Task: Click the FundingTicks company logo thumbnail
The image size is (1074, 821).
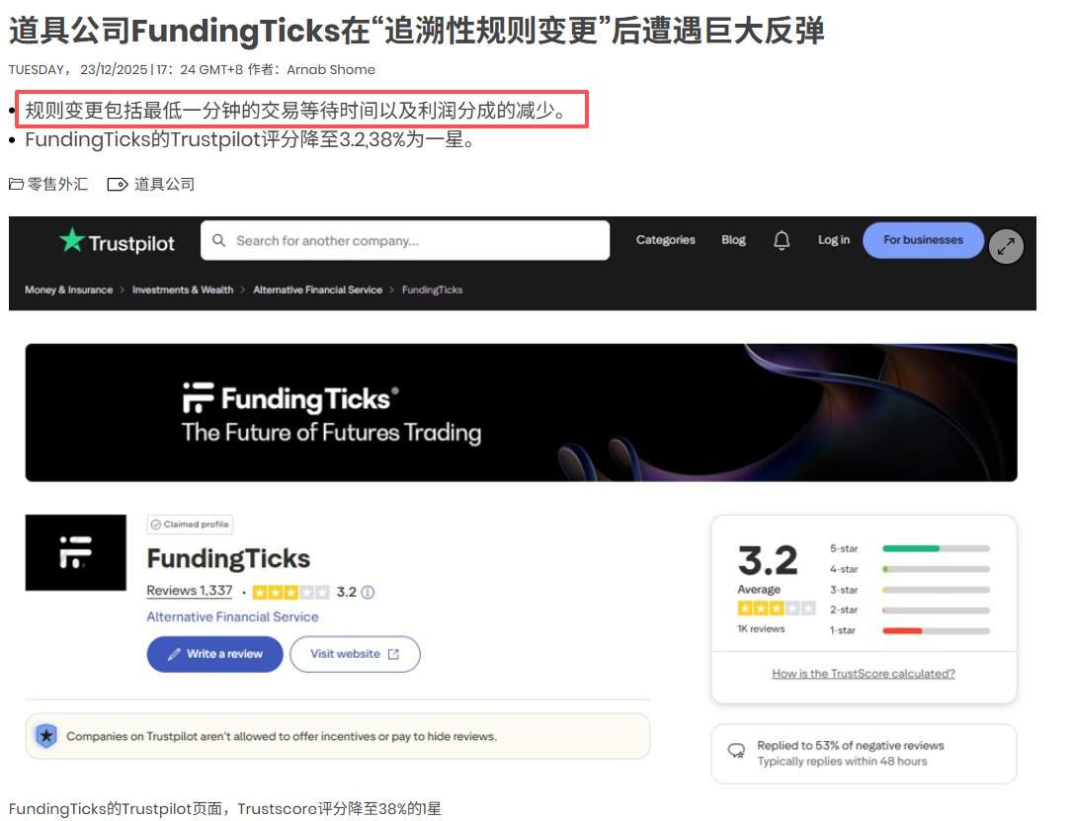Action: click(76, 553)
